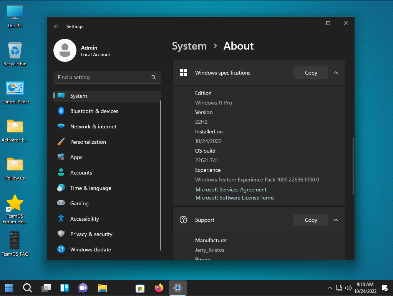Collapse the Windows specifications section

click(x=336, y=73)
